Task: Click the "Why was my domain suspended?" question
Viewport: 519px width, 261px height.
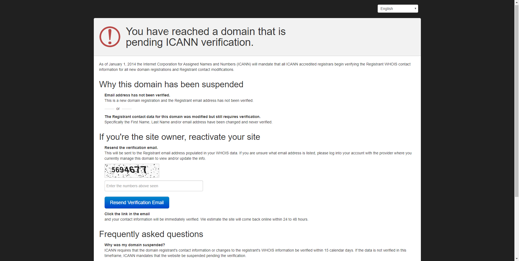Action: click(x=135, y=245)
